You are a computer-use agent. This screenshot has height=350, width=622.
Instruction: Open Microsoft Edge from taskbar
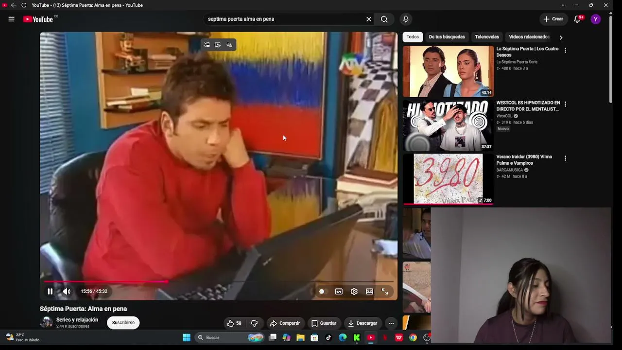[x=343, y=337]
